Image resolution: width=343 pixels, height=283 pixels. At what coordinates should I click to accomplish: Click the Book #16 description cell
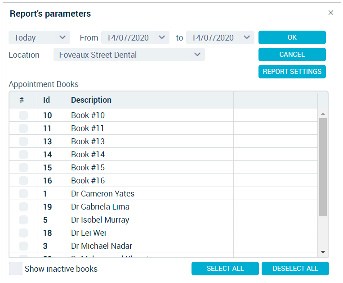click(x=149, y=181)
